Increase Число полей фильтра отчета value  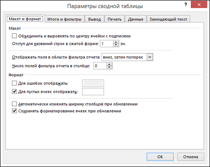(109, 64)
